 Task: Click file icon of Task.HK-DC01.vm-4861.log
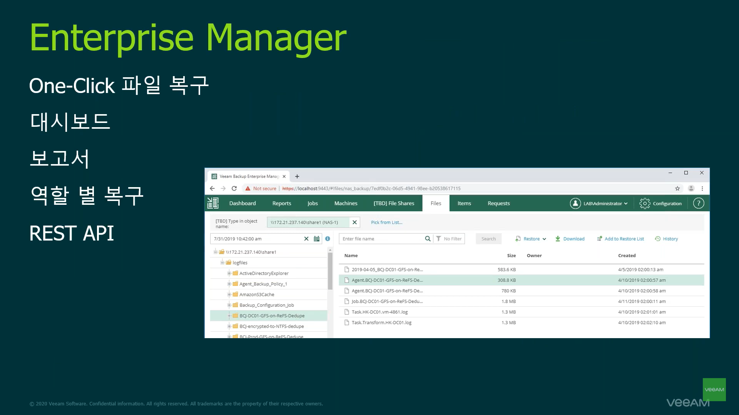click(x=347, y=312)
